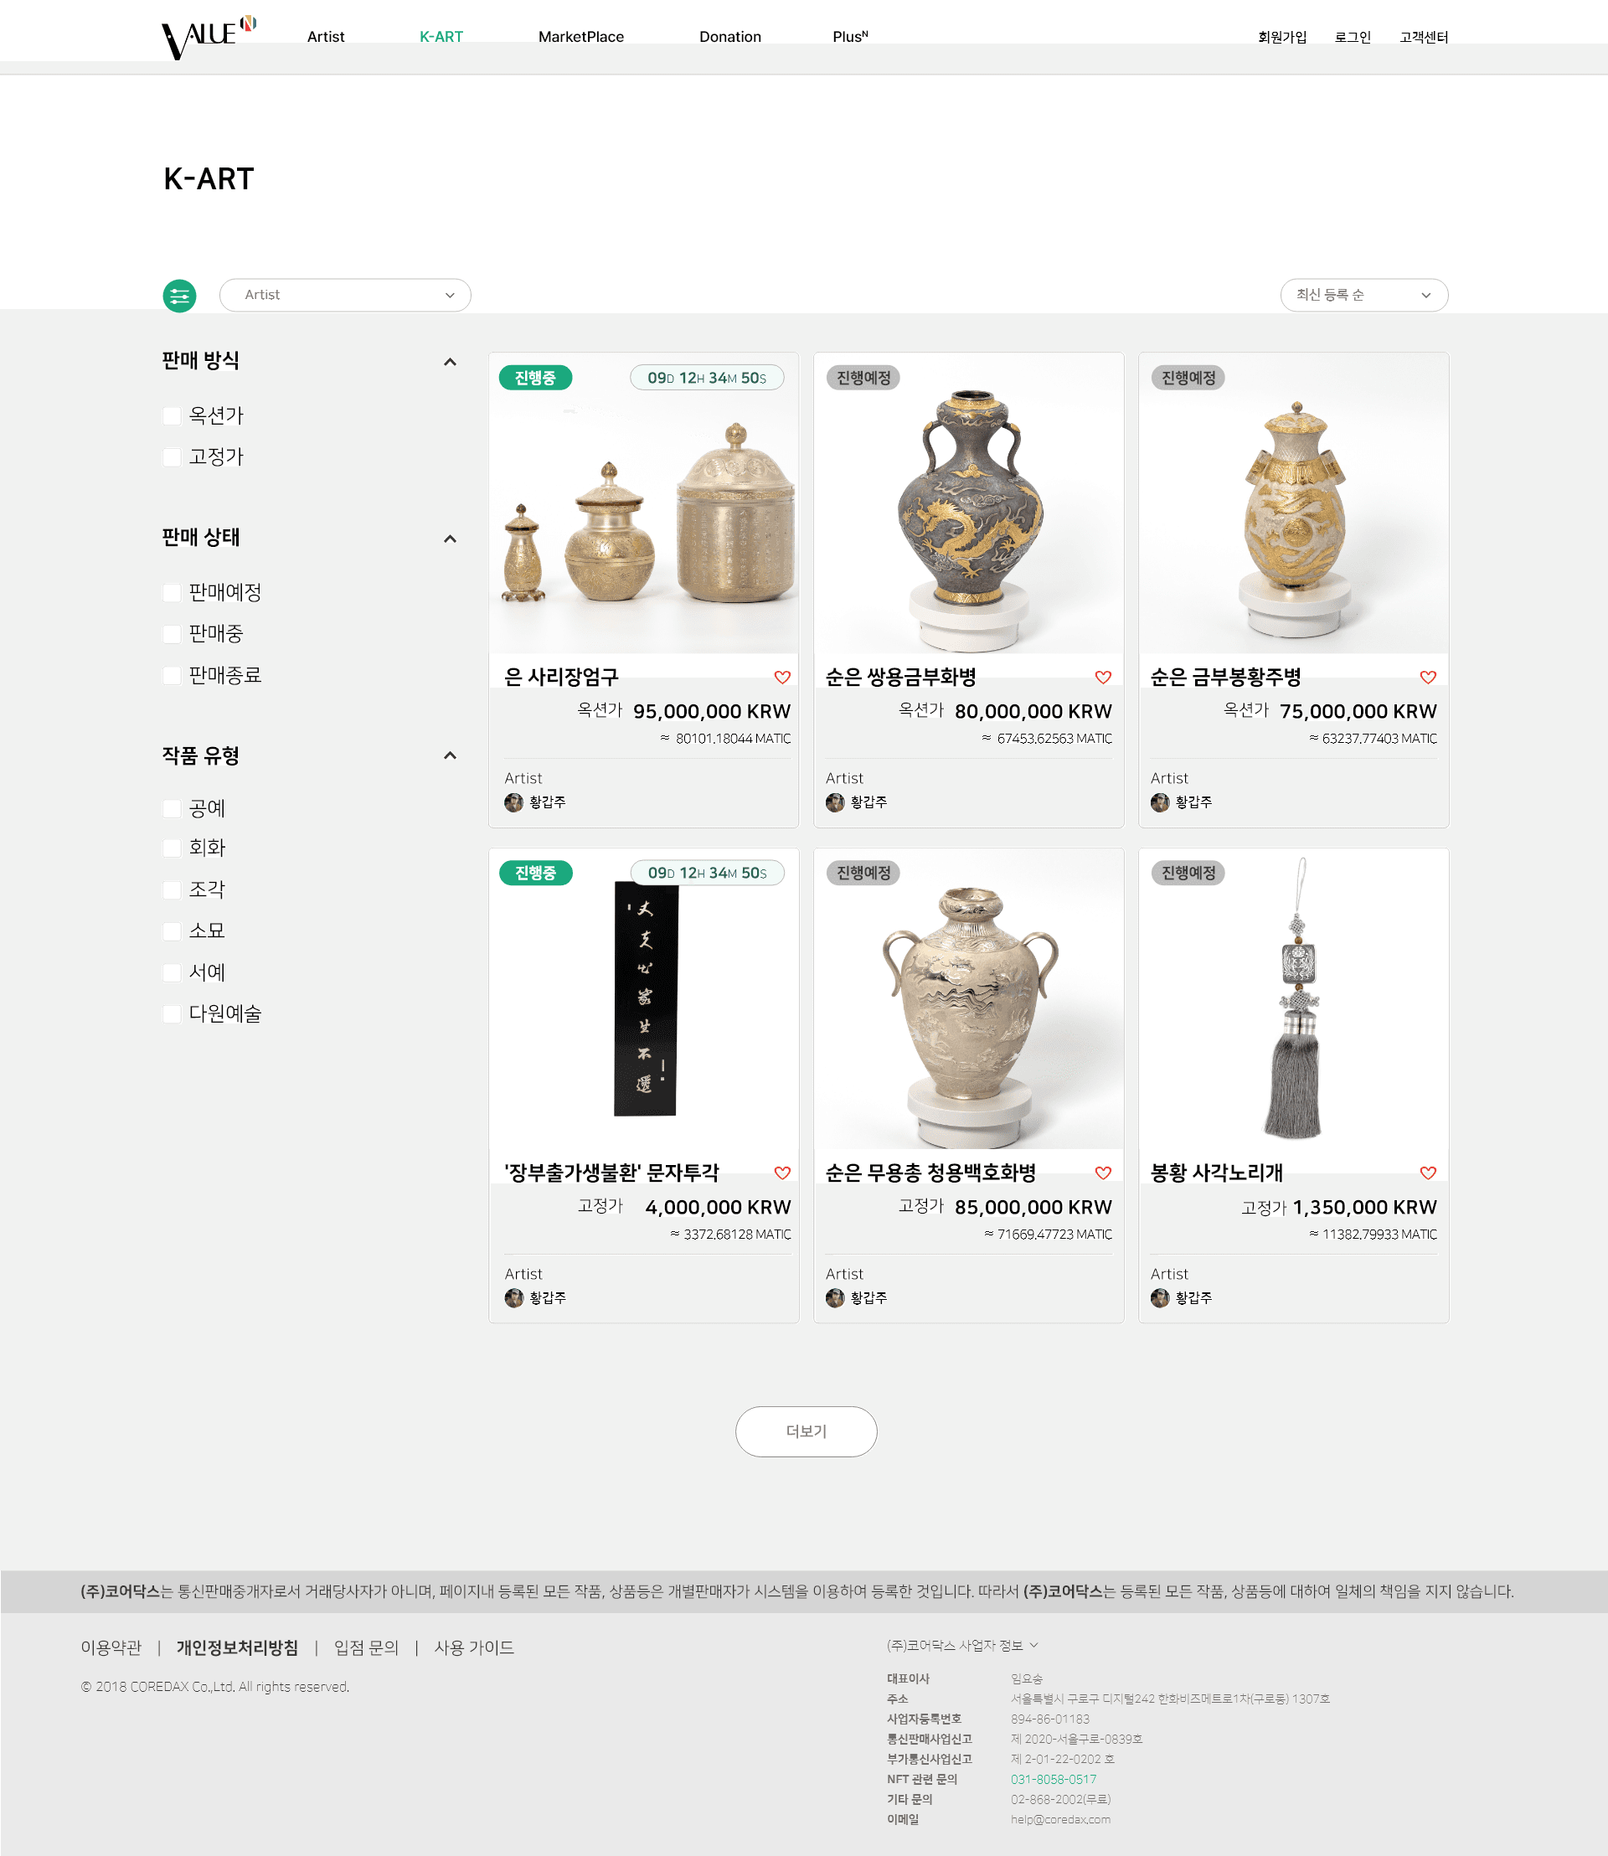Screen dimensions: 1608x1856
Task: Click 로그인 to log in
Action: [x=1353, y=37]
